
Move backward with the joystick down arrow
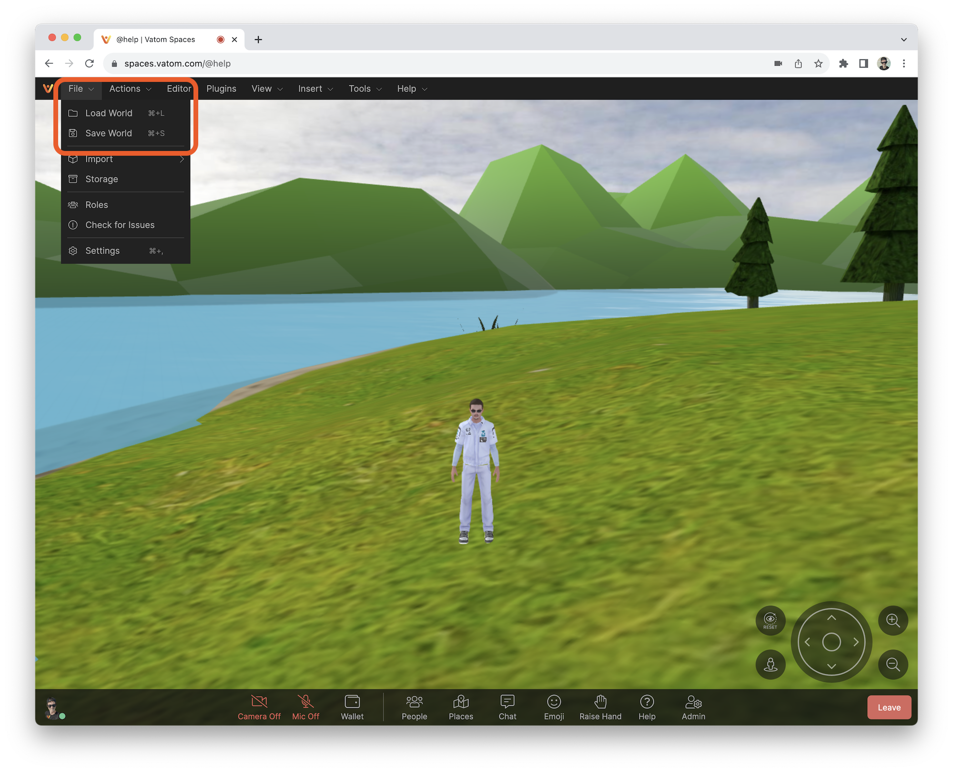pos(831,666)
